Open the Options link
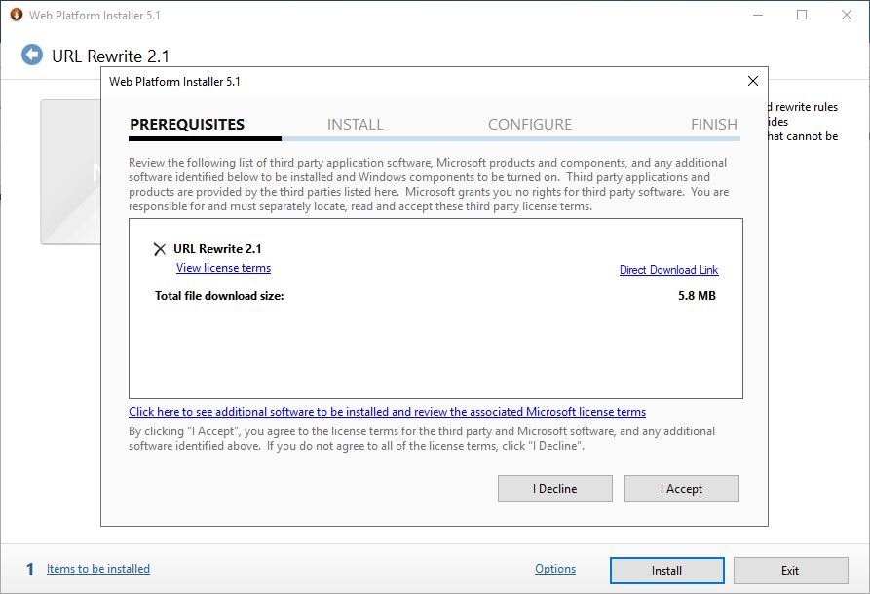 coord(555,569)
